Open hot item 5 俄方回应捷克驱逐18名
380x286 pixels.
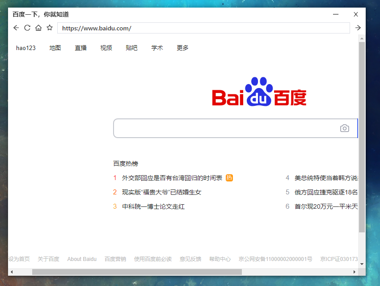click(326, 192)
